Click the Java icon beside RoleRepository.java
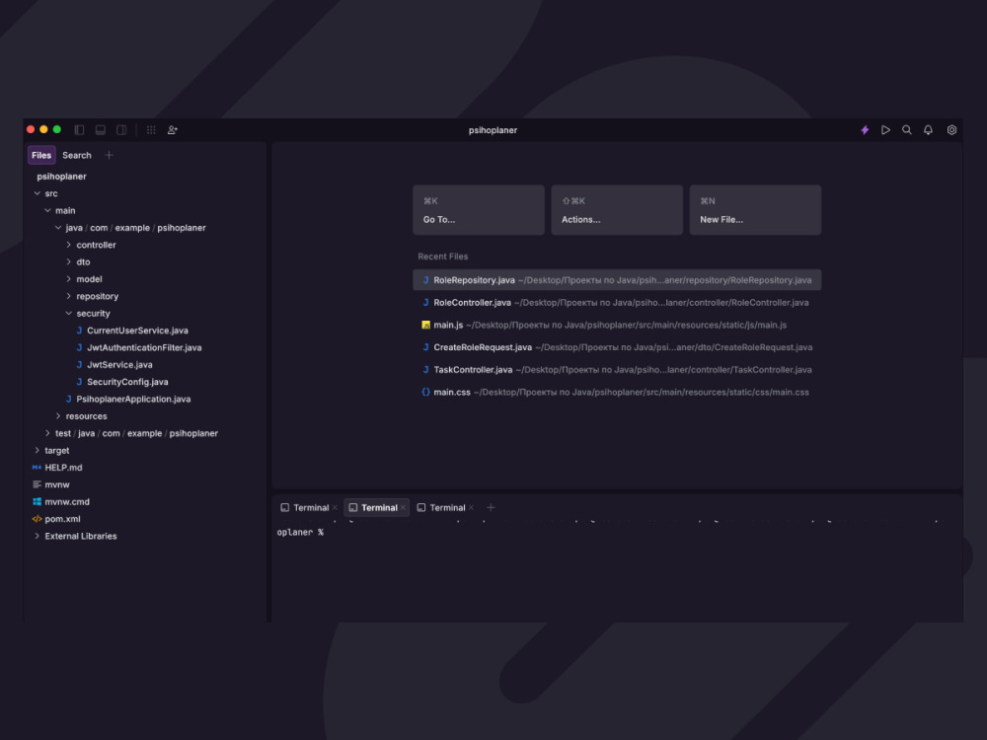The width and height of the screenshot is (987, 740). coord(426,280)
